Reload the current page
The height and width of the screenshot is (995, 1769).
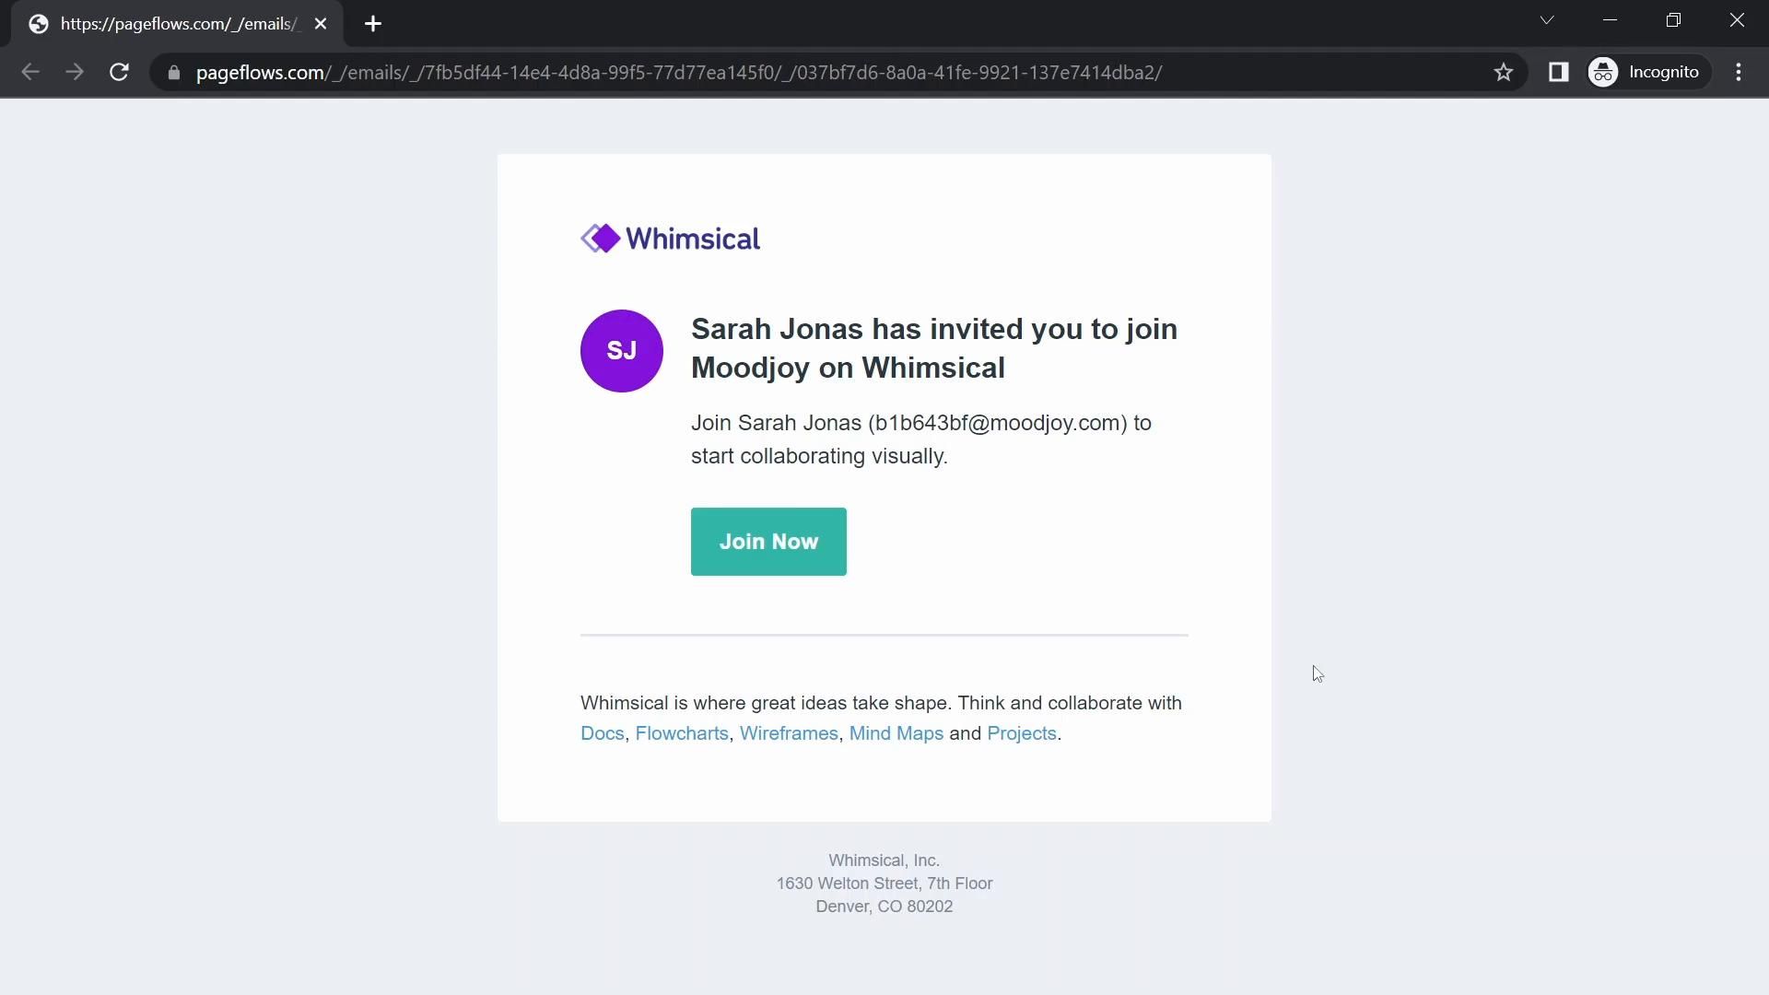tap(119, 72)
